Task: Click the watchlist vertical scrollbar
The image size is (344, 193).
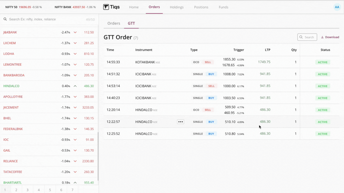Action: coord(98,156)
